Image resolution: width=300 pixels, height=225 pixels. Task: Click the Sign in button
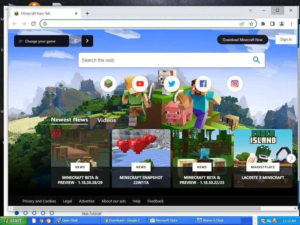click(x=286, y=40)
